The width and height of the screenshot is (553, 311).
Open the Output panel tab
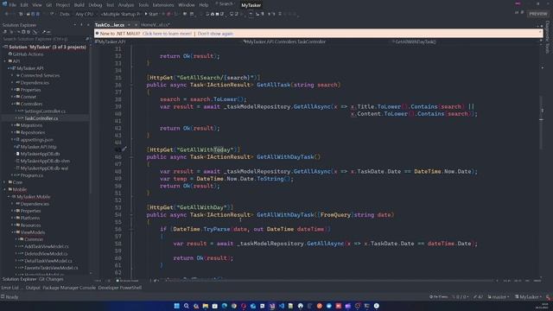[x=33, y=288]
